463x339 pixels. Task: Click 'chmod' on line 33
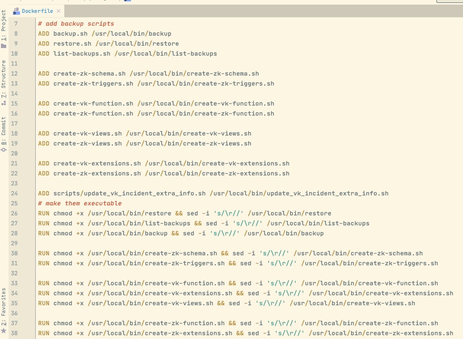point(62,283)
